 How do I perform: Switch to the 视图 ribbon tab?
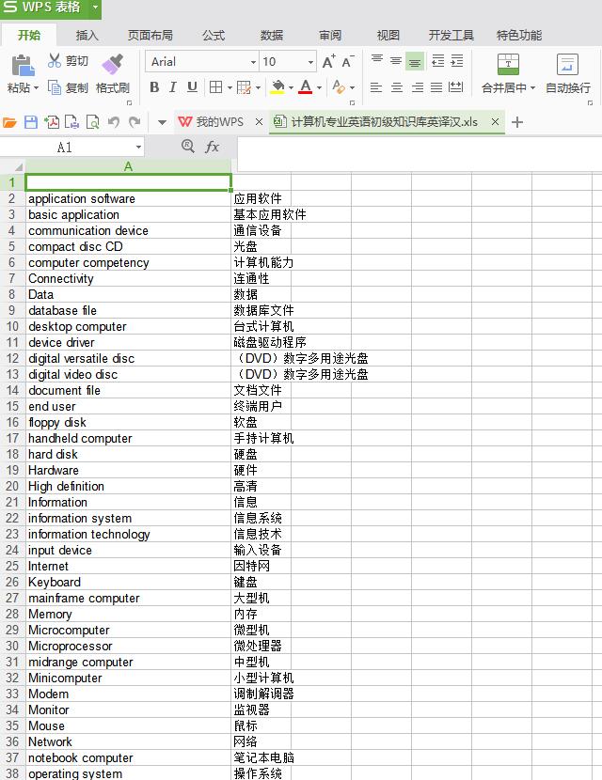coord(388,36)
